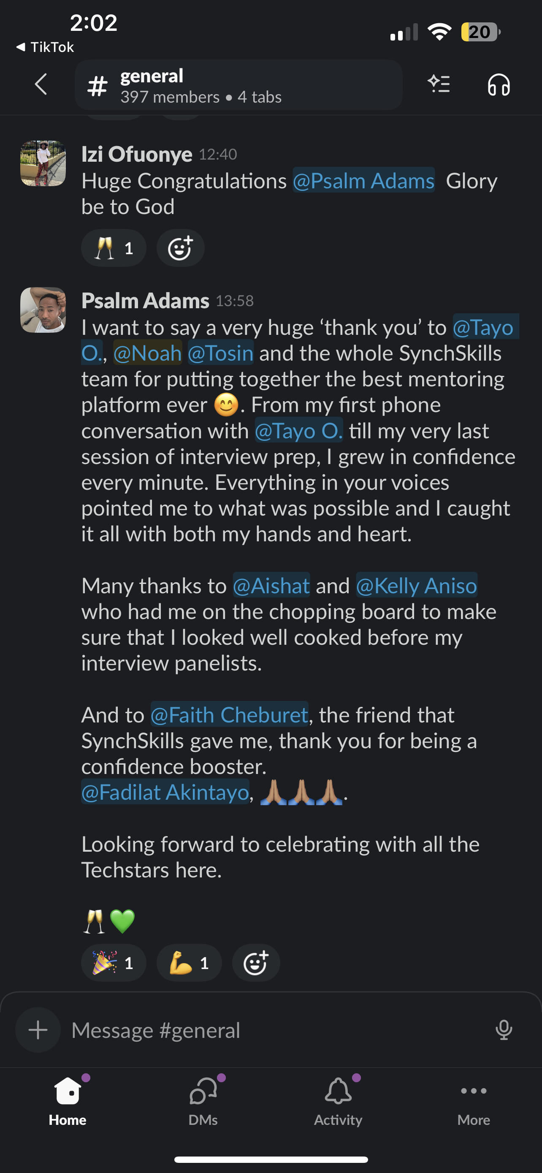Open the add reaction picker under Psalm's message
This screenshot has height=1173, width=542.
click(256, 963)
